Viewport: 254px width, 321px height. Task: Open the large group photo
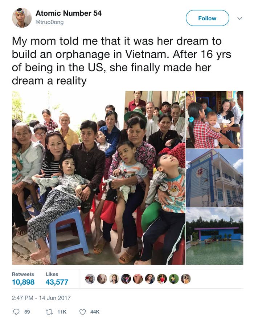tap(98, 178)
